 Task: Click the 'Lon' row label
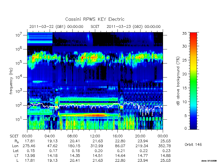(x=15, y=146)
